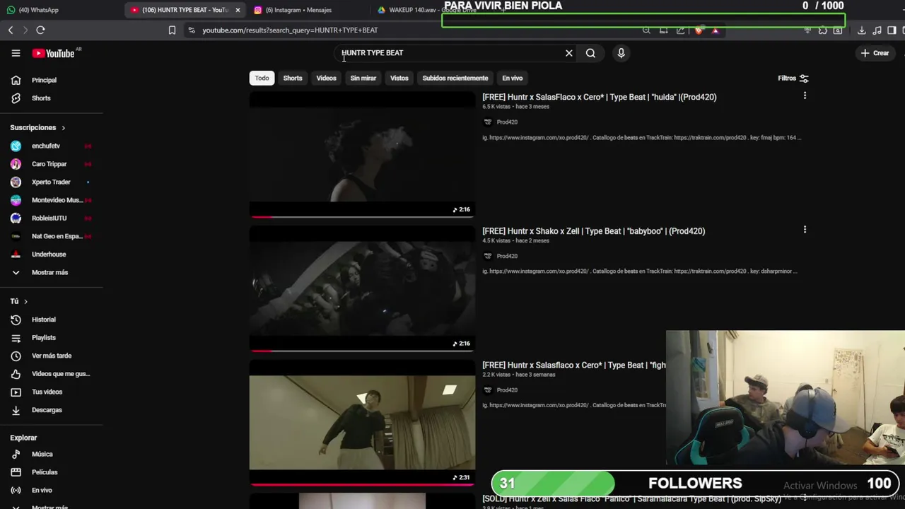Viewport: 905px width, 509px height.
Task: Clear the search box with X
Action: (x=568, y=53)
